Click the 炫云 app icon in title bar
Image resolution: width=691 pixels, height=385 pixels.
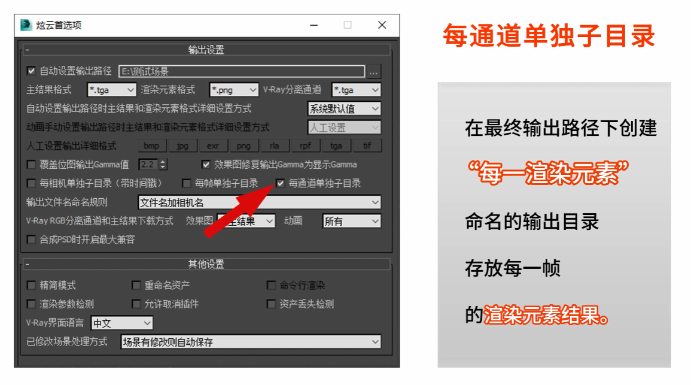click(26, 25)
